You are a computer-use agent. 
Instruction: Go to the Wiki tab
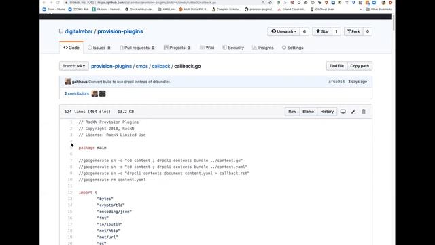click(x=207, y=48)
